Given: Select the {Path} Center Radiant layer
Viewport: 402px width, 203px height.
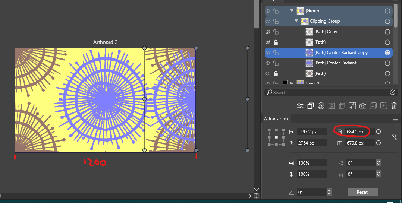Looking at the screenshot, I should (335, 63).
